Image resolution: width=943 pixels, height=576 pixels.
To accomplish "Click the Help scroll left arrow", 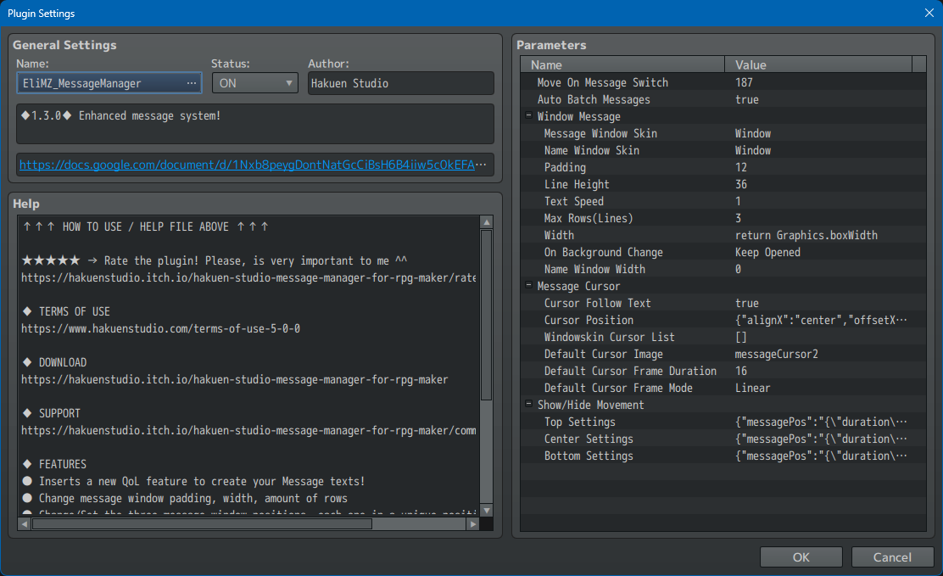I will tap(25, 524).
